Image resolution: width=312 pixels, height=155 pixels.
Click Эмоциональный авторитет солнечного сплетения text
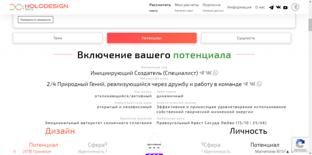[98, 123]
